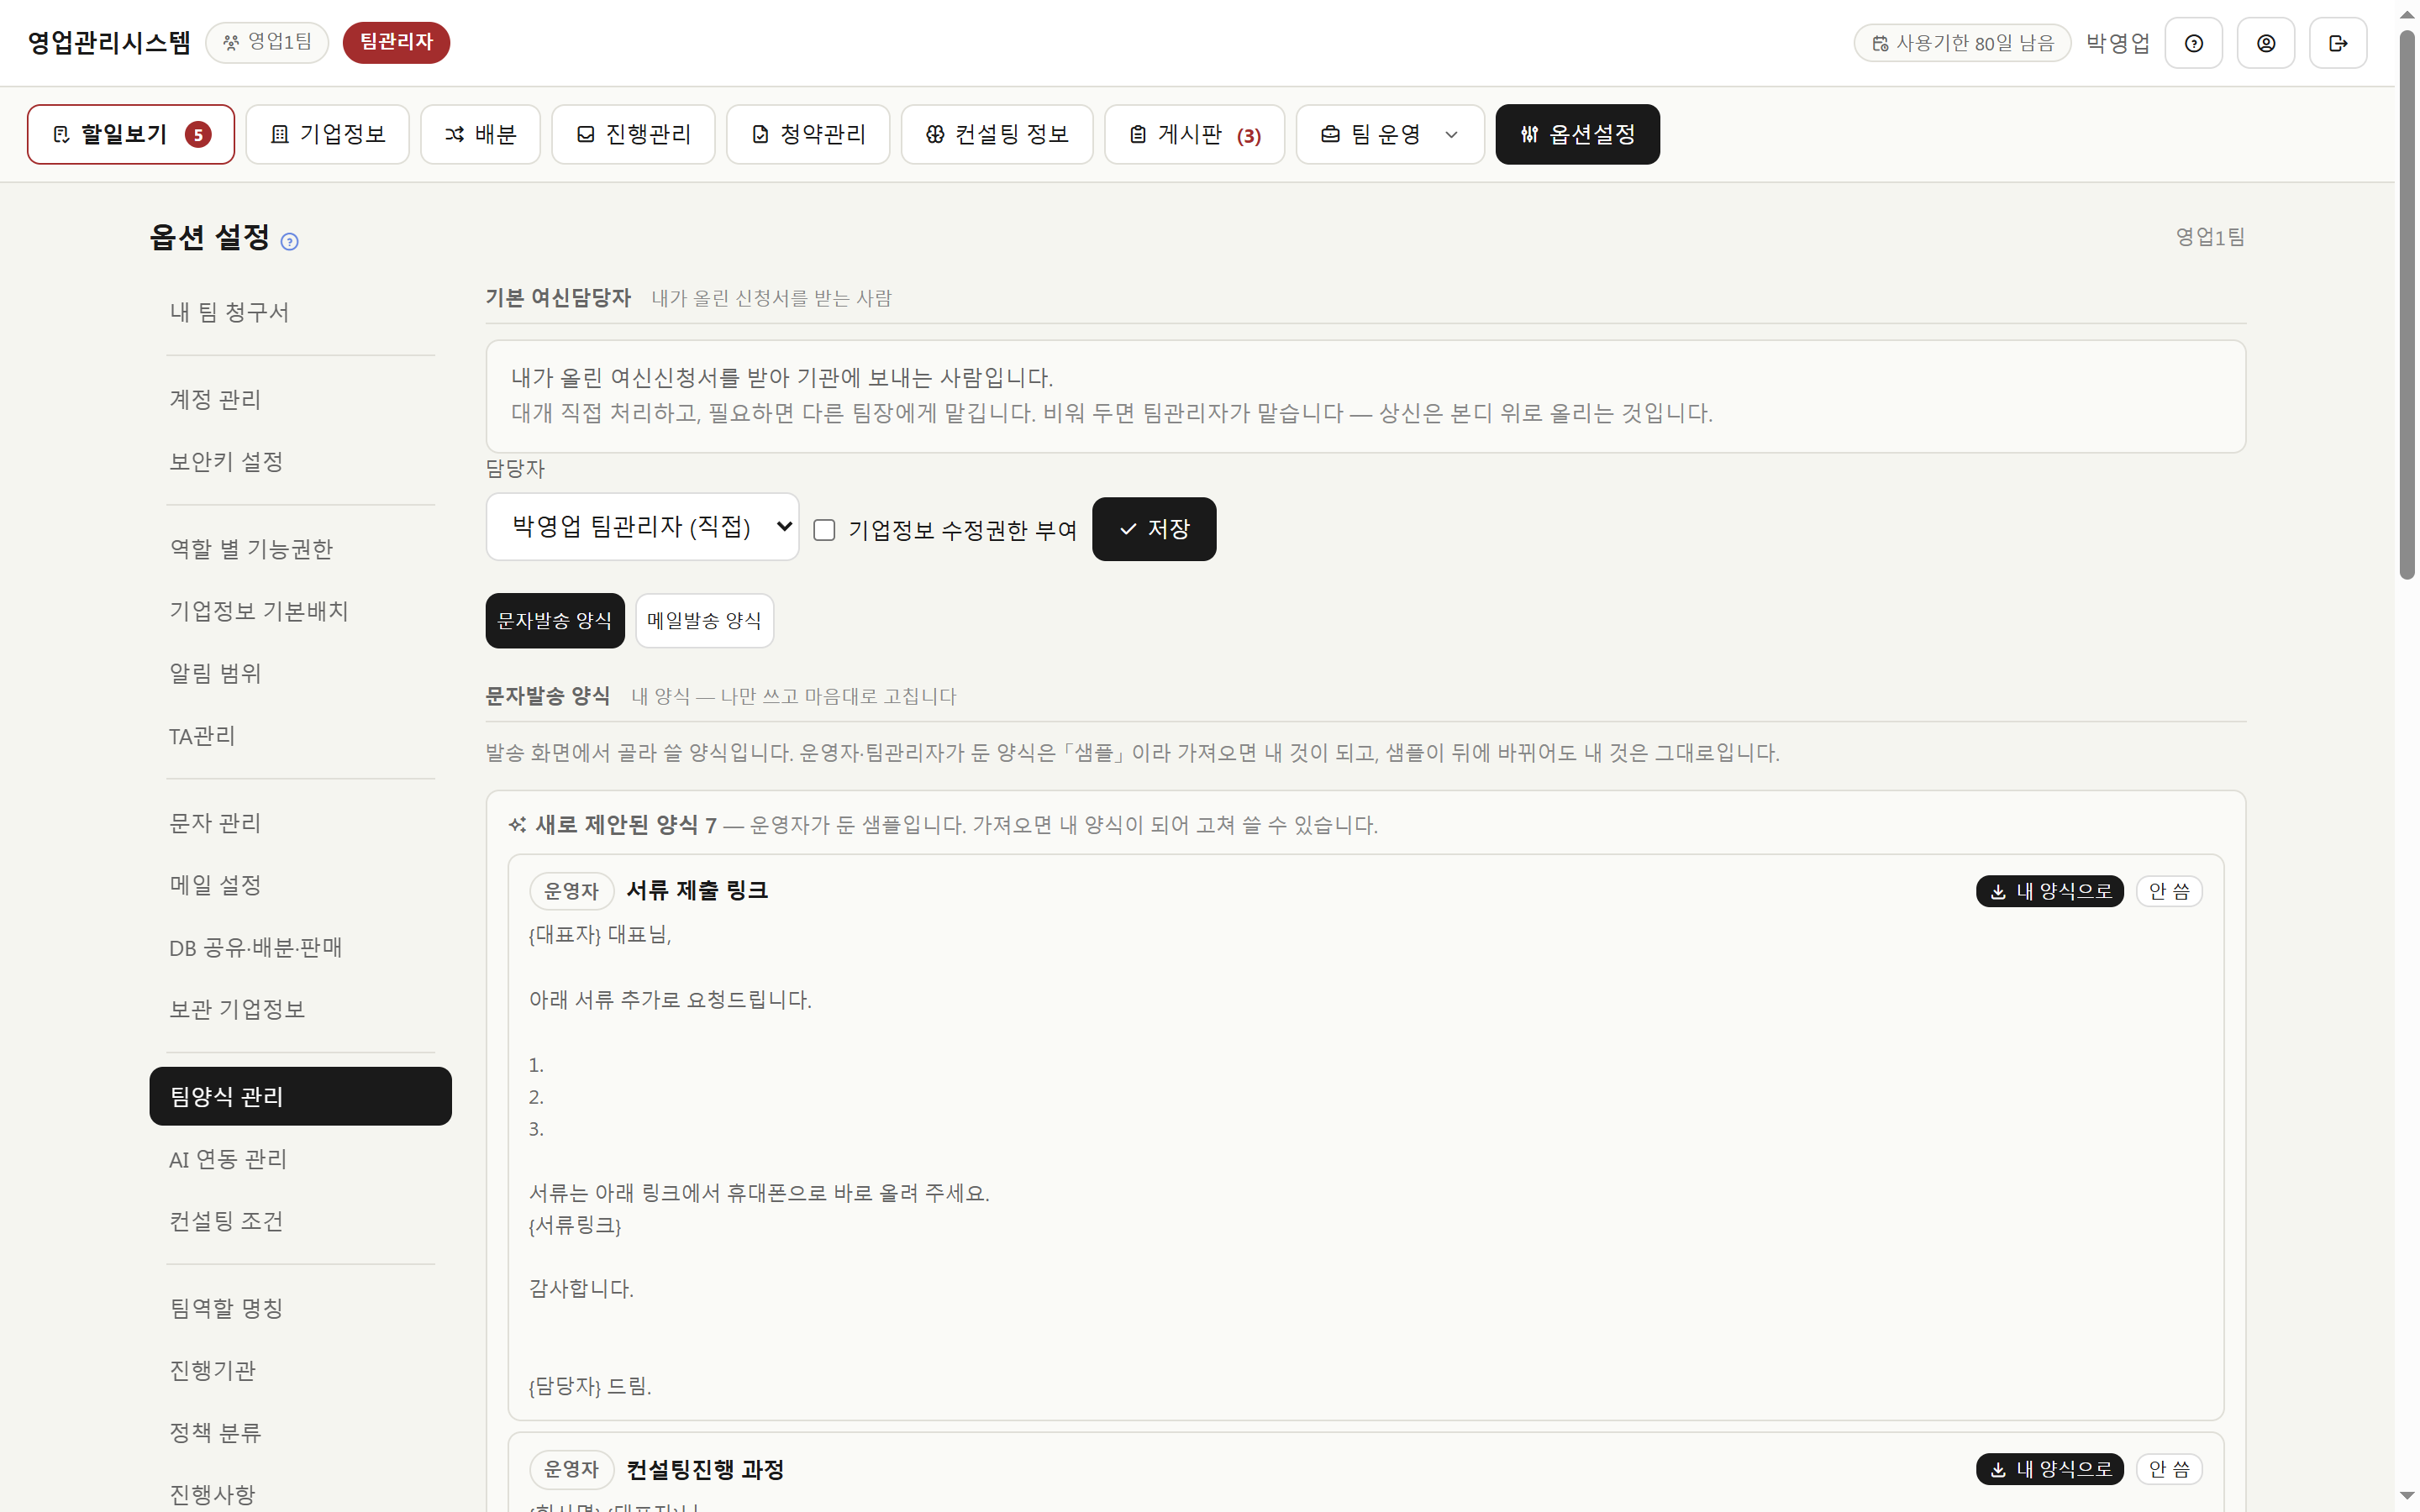This screenshot has height=1512, width=2420.
Task: Open 메일 설정 in sidebar
Action: point(300,884)
